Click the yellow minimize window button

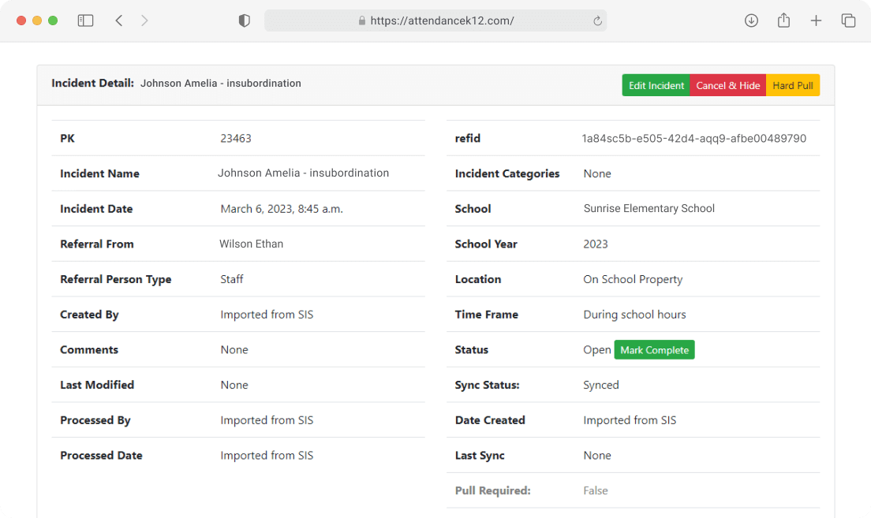[x=37, y=20]
